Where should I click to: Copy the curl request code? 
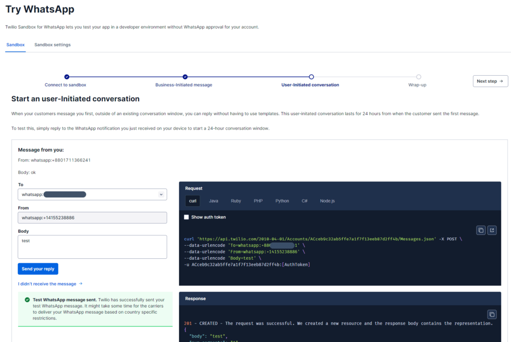pyautogui.click(x=481, y=230)
